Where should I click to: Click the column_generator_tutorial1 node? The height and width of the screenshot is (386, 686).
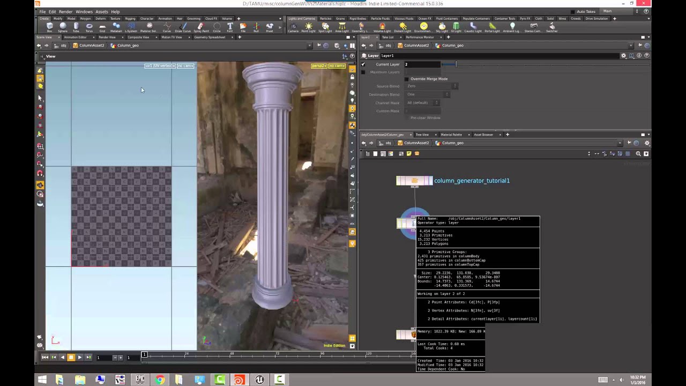414,181
